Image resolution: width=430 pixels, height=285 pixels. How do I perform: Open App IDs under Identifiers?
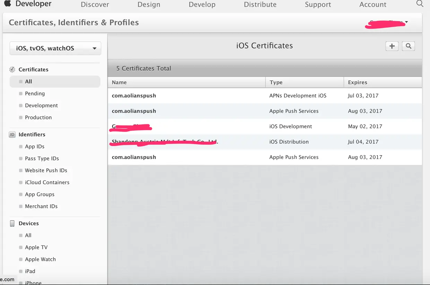tap(35, 146)
